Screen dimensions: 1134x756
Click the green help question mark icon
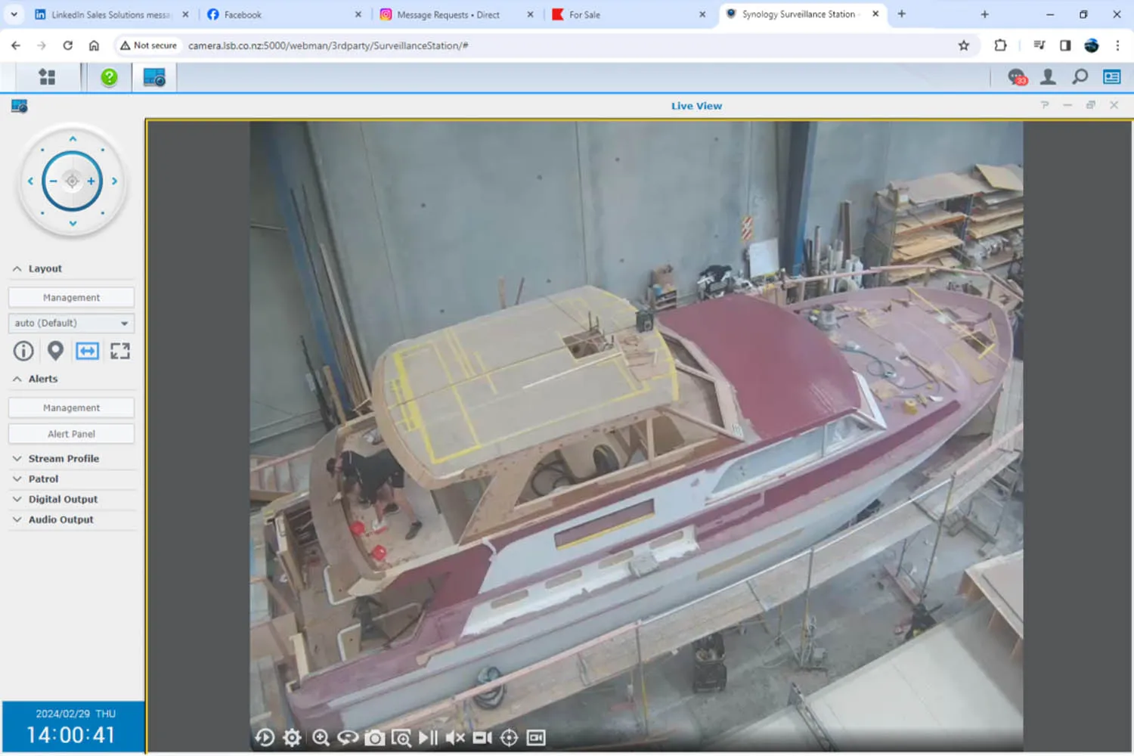click(109, 77)
